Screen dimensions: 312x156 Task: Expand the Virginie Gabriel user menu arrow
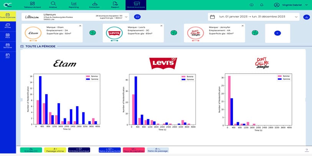click(306, 5)
